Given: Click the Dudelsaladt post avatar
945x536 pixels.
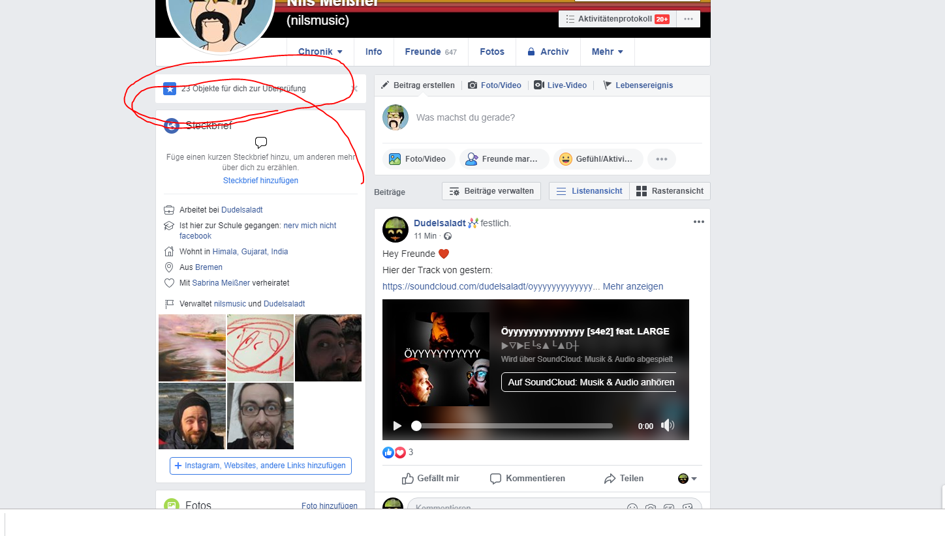Looking at the screenshot, I should (x=395, y=230).
